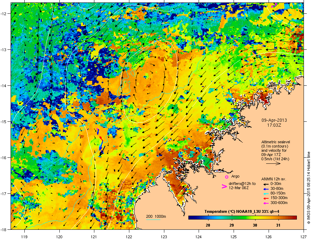Click the magenta 300-600m arrow in ANMN legend
Image resolution: width=311 pixels, height=240 pixels.
tap(266, 203)
